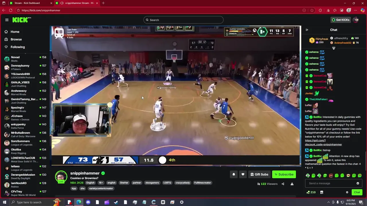Click the Subscribe button
The height and width of the screenshot is (206, 367).
point(284,174)
